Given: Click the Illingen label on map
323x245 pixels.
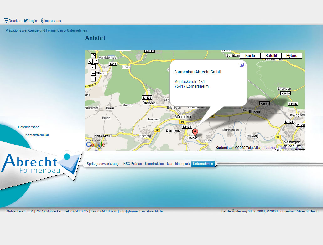Looking at the screenshot, I should [x=255, y=111].
